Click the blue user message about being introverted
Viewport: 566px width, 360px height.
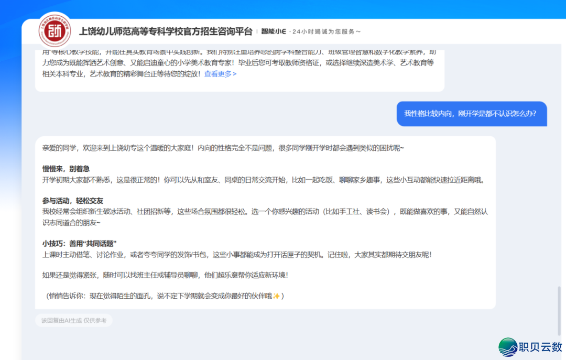click(x=471, y=114)
